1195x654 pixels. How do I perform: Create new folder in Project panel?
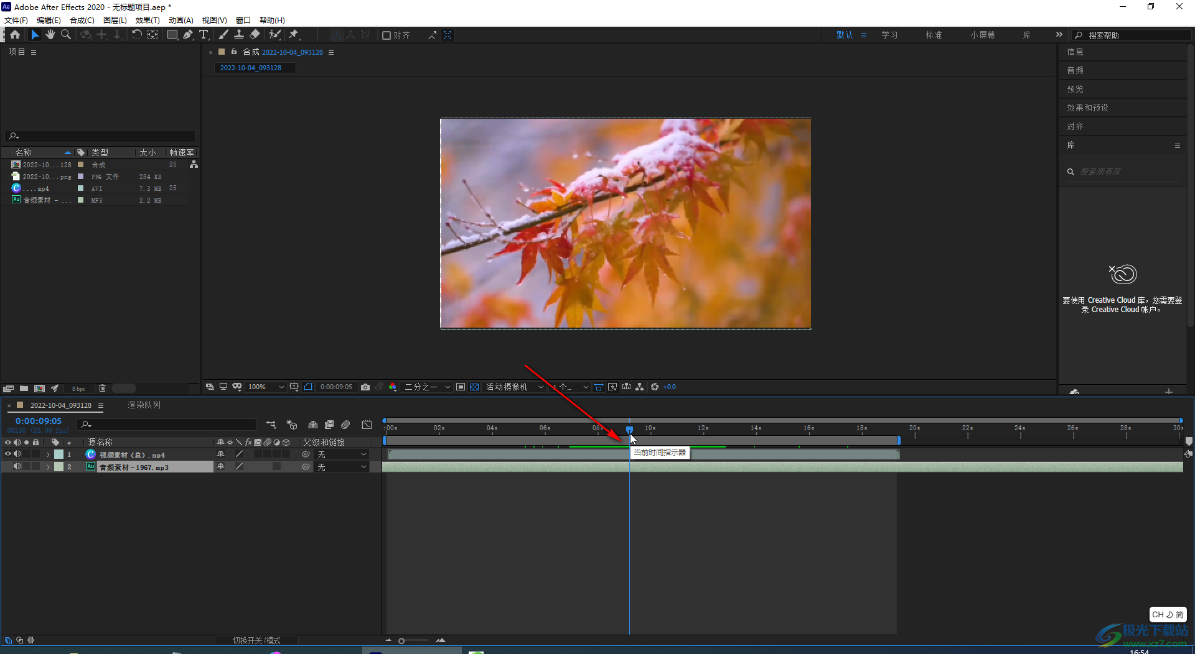click(x=24, y=389)
